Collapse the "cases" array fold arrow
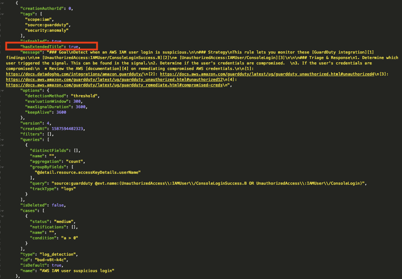This screenshot has height=279, width=402. (2, 211)
